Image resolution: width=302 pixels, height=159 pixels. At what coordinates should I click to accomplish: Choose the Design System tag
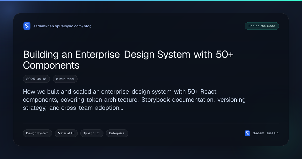pyautogui.click(x=37, y=133)
